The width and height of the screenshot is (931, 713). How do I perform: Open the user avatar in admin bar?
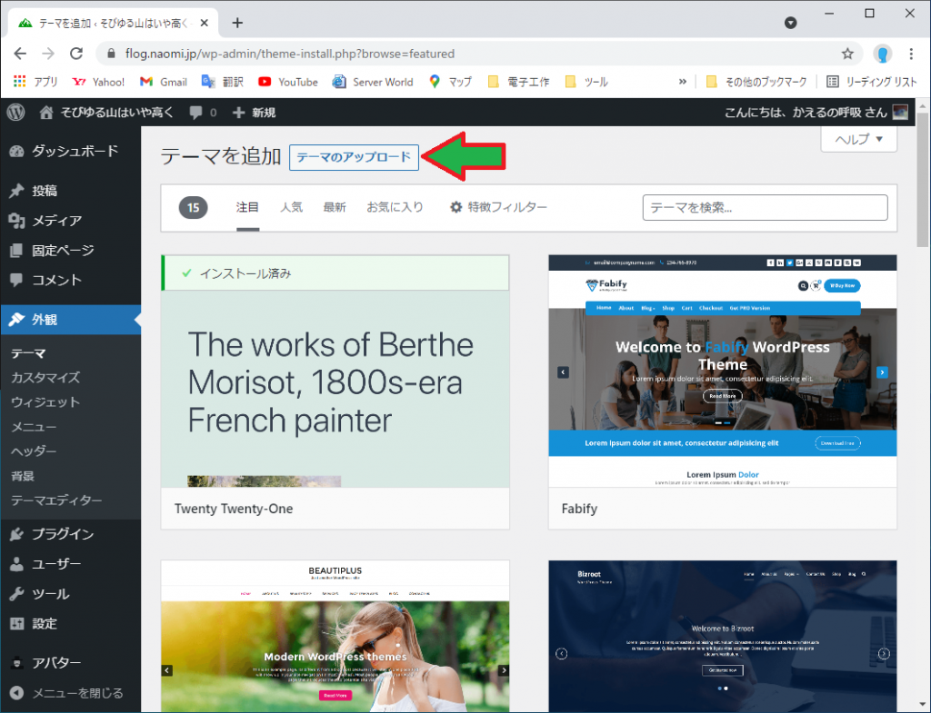pos(900,112)
